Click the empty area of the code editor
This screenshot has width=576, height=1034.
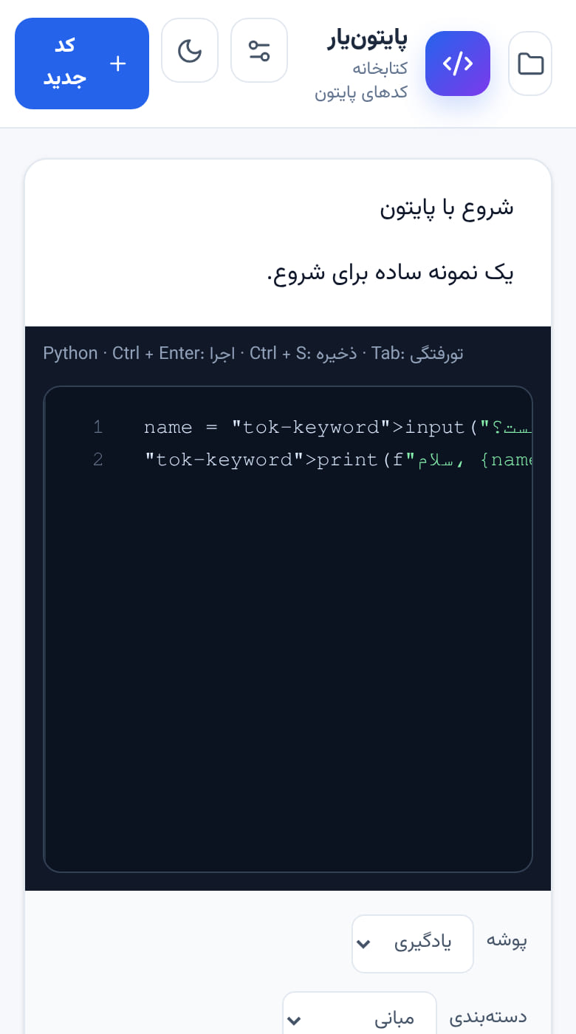coord(288,665)
